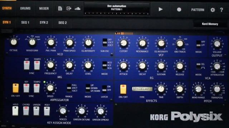Switch to the SYNTH tab
Image resolution: width=229 pixels, height=128 pixels.
[7, 8]
